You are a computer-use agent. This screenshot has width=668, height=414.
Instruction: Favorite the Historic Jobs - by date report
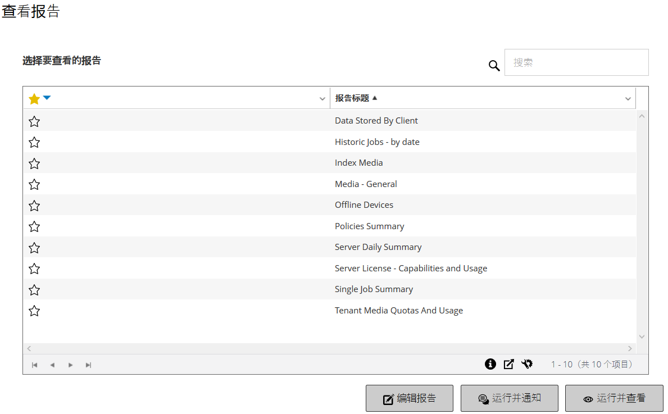34,142
